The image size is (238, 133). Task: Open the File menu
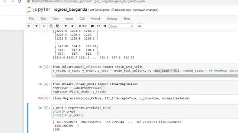[31, 19]
